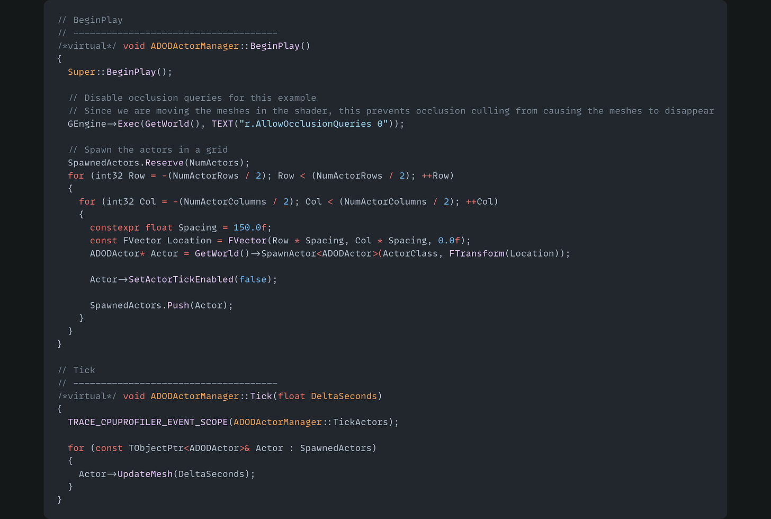The height and width of the screenshot is (519, 771).
Task: Click 'SpawnActor<ADODActor>' call
Action: coord(319,253)
